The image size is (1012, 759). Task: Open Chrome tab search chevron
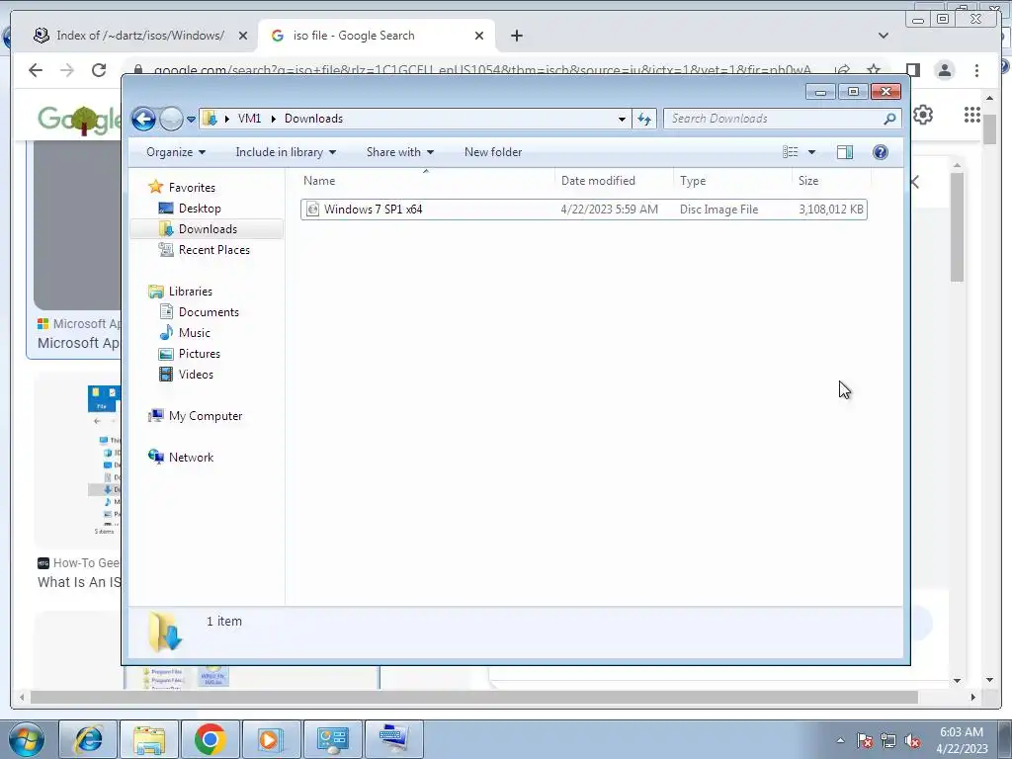883,36
